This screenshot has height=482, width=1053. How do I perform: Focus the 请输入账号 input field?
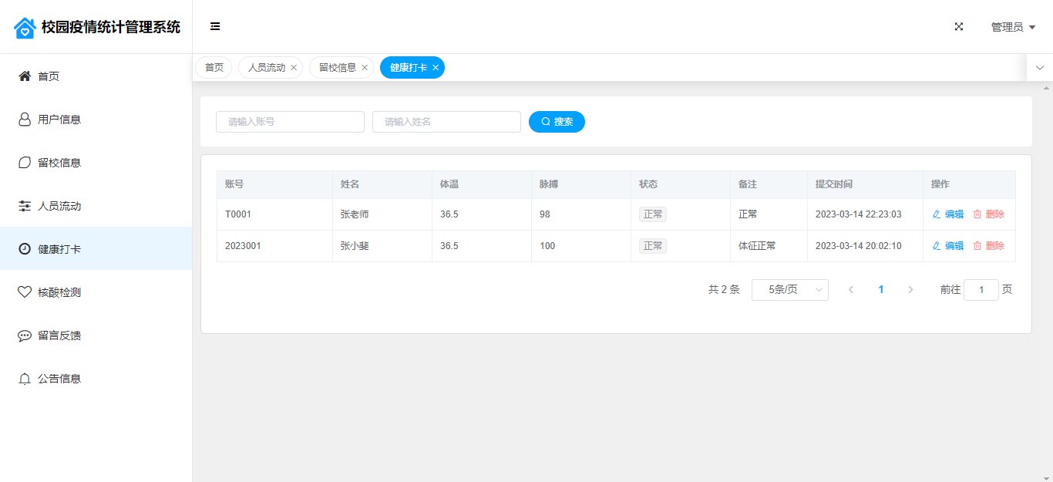click(x=290, y=122)
